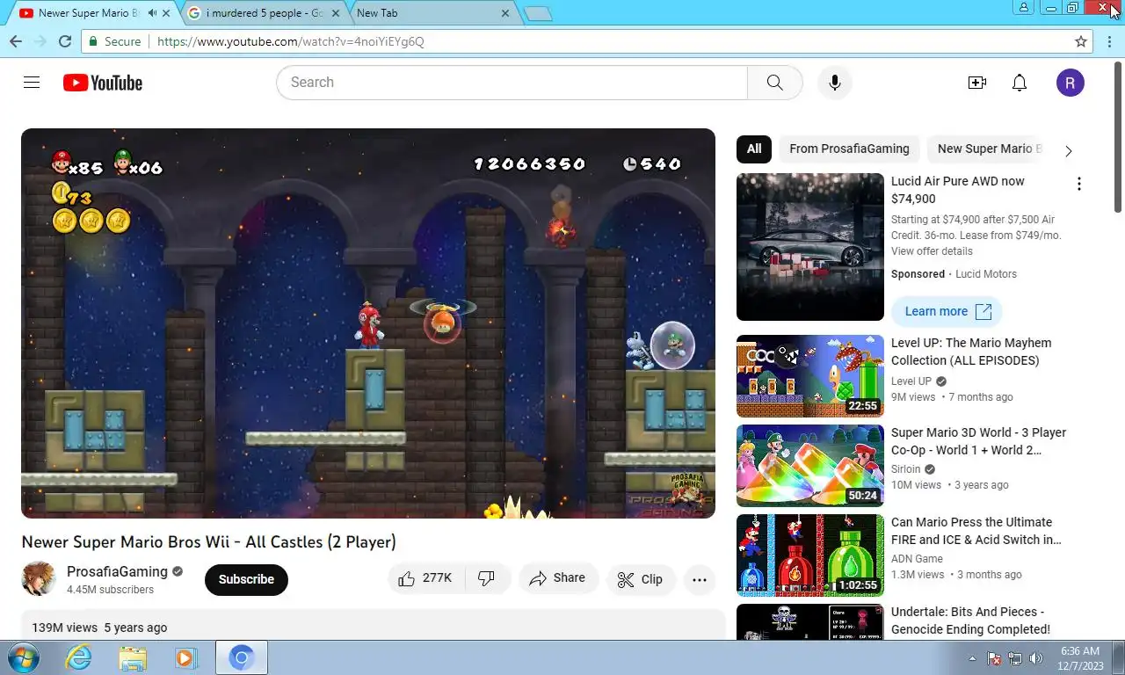Click the address bar URL
Screen dimensions: 1125x675
pos(290,41)
